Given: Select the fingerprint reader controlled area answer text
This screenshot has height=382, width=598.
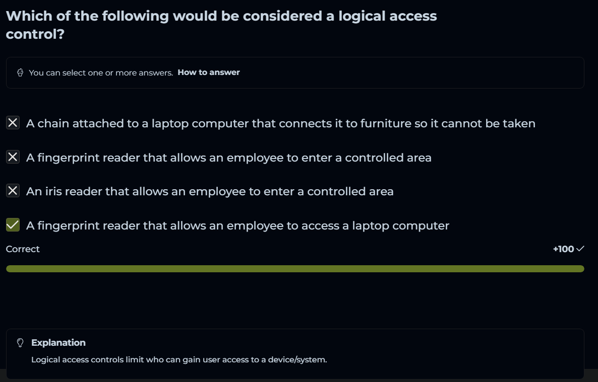Looking at the screenshot, I should coord(228,158).
